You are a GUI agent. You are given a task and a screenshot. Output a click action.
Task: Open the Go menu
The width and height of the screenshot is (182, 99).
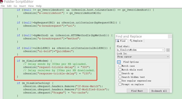(x=15, y=6)
